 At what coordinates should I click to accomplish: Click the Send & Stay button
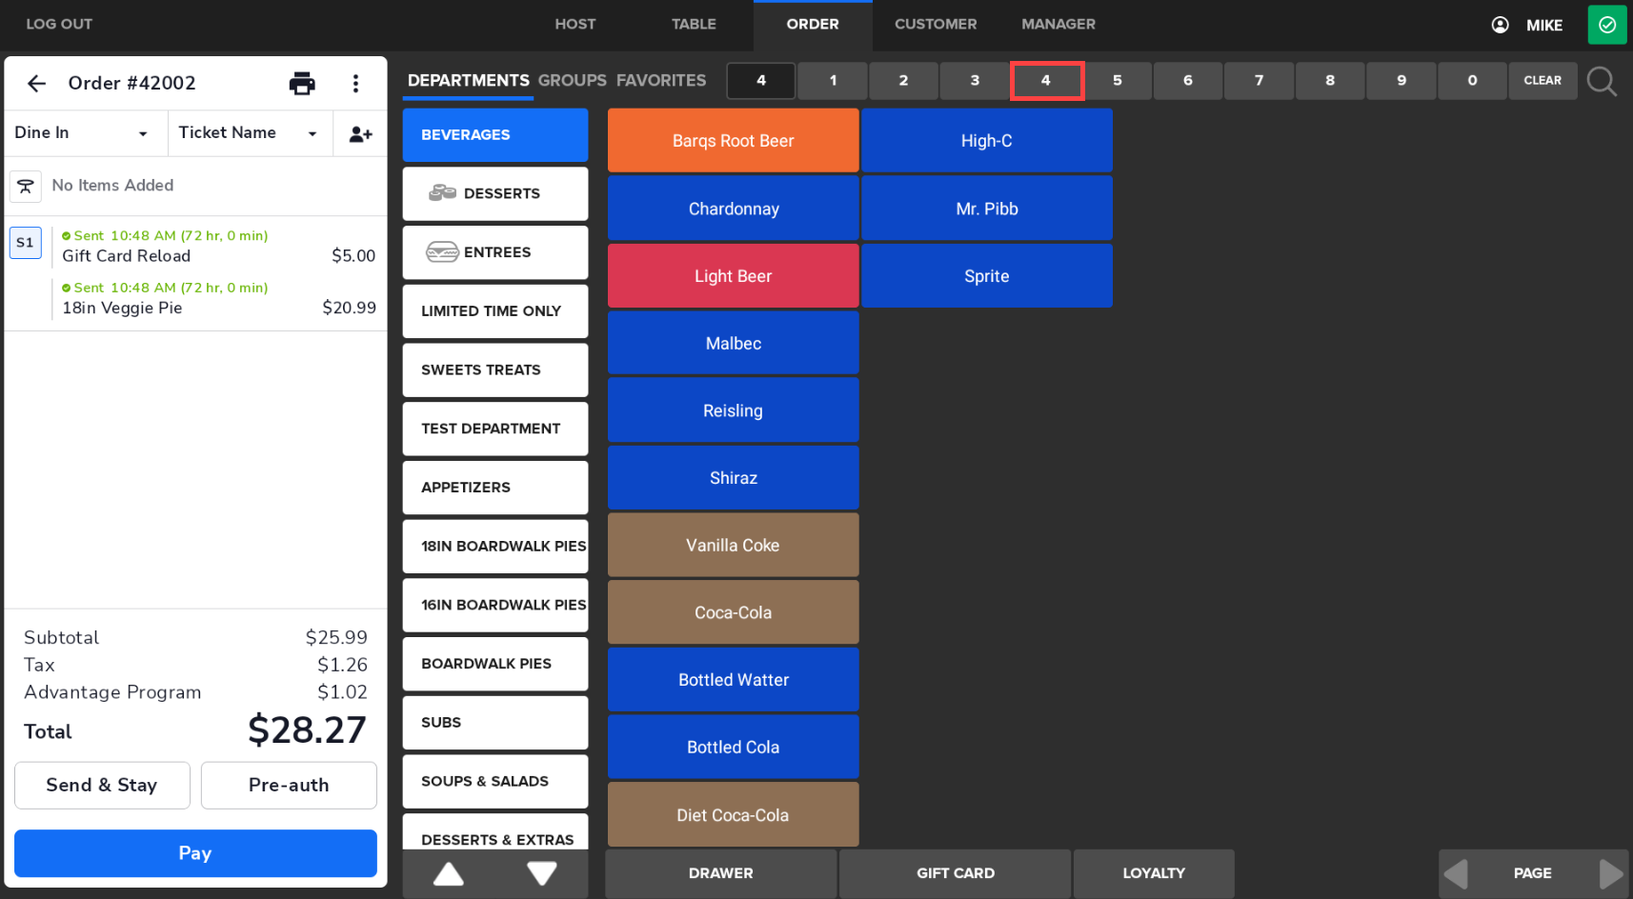[102, 786]
